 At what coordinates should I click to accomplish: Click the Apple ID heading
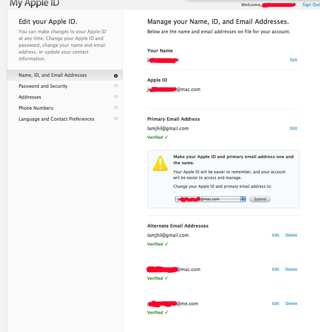click(x=157, y=80)
